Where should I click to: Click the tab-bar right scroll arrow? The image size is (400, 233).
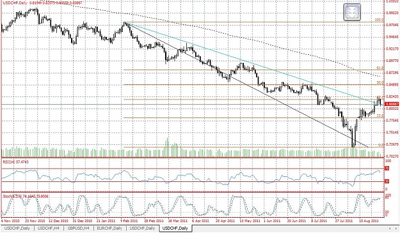pyautogui.click(x=396, y=229)
